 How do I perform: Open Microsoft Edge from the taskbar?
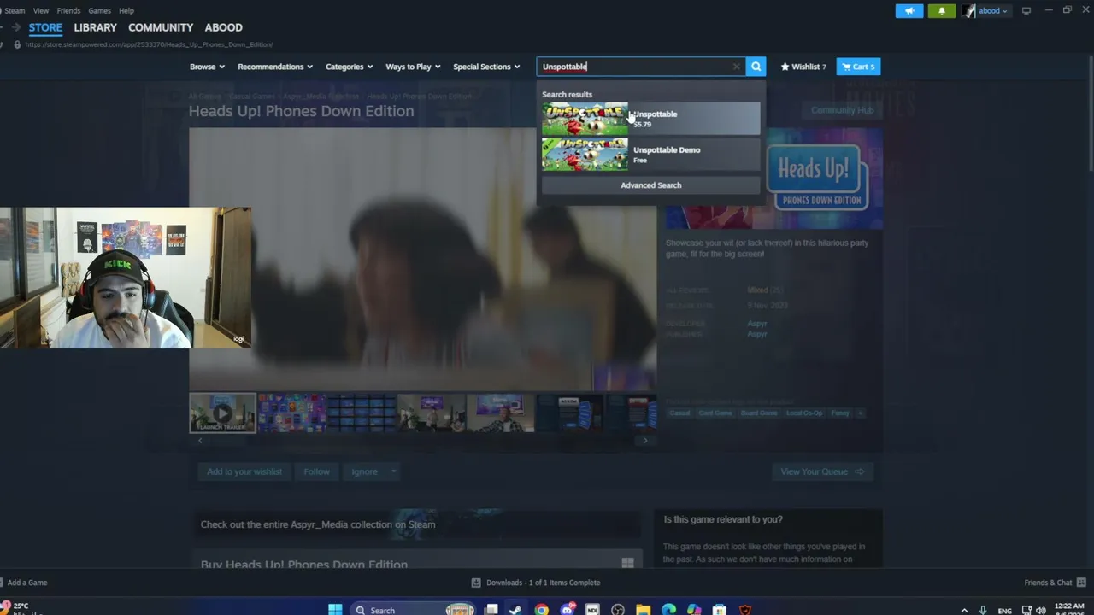[668, 610]
